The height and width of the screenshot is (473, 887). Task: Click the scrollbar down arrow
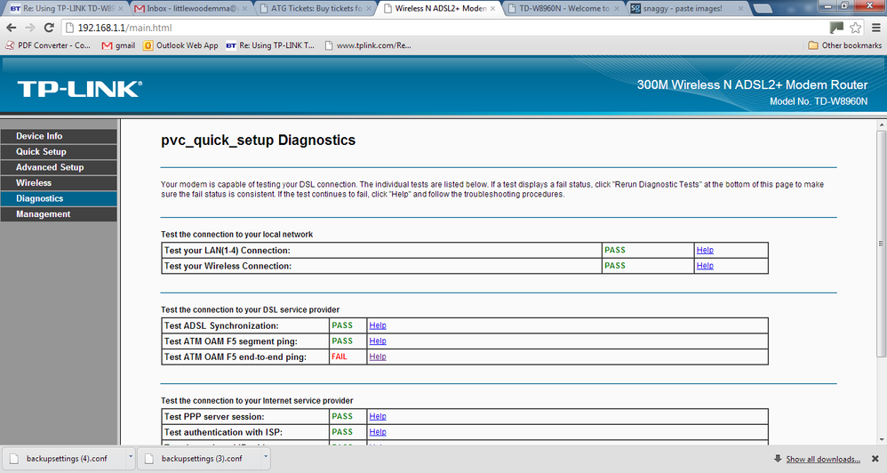pos(882,439)
